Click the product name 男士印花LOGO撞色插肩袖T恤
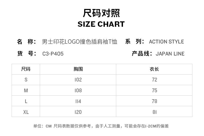Image resolution: width=204 pixels, height=136 pixels. point(80,42)
